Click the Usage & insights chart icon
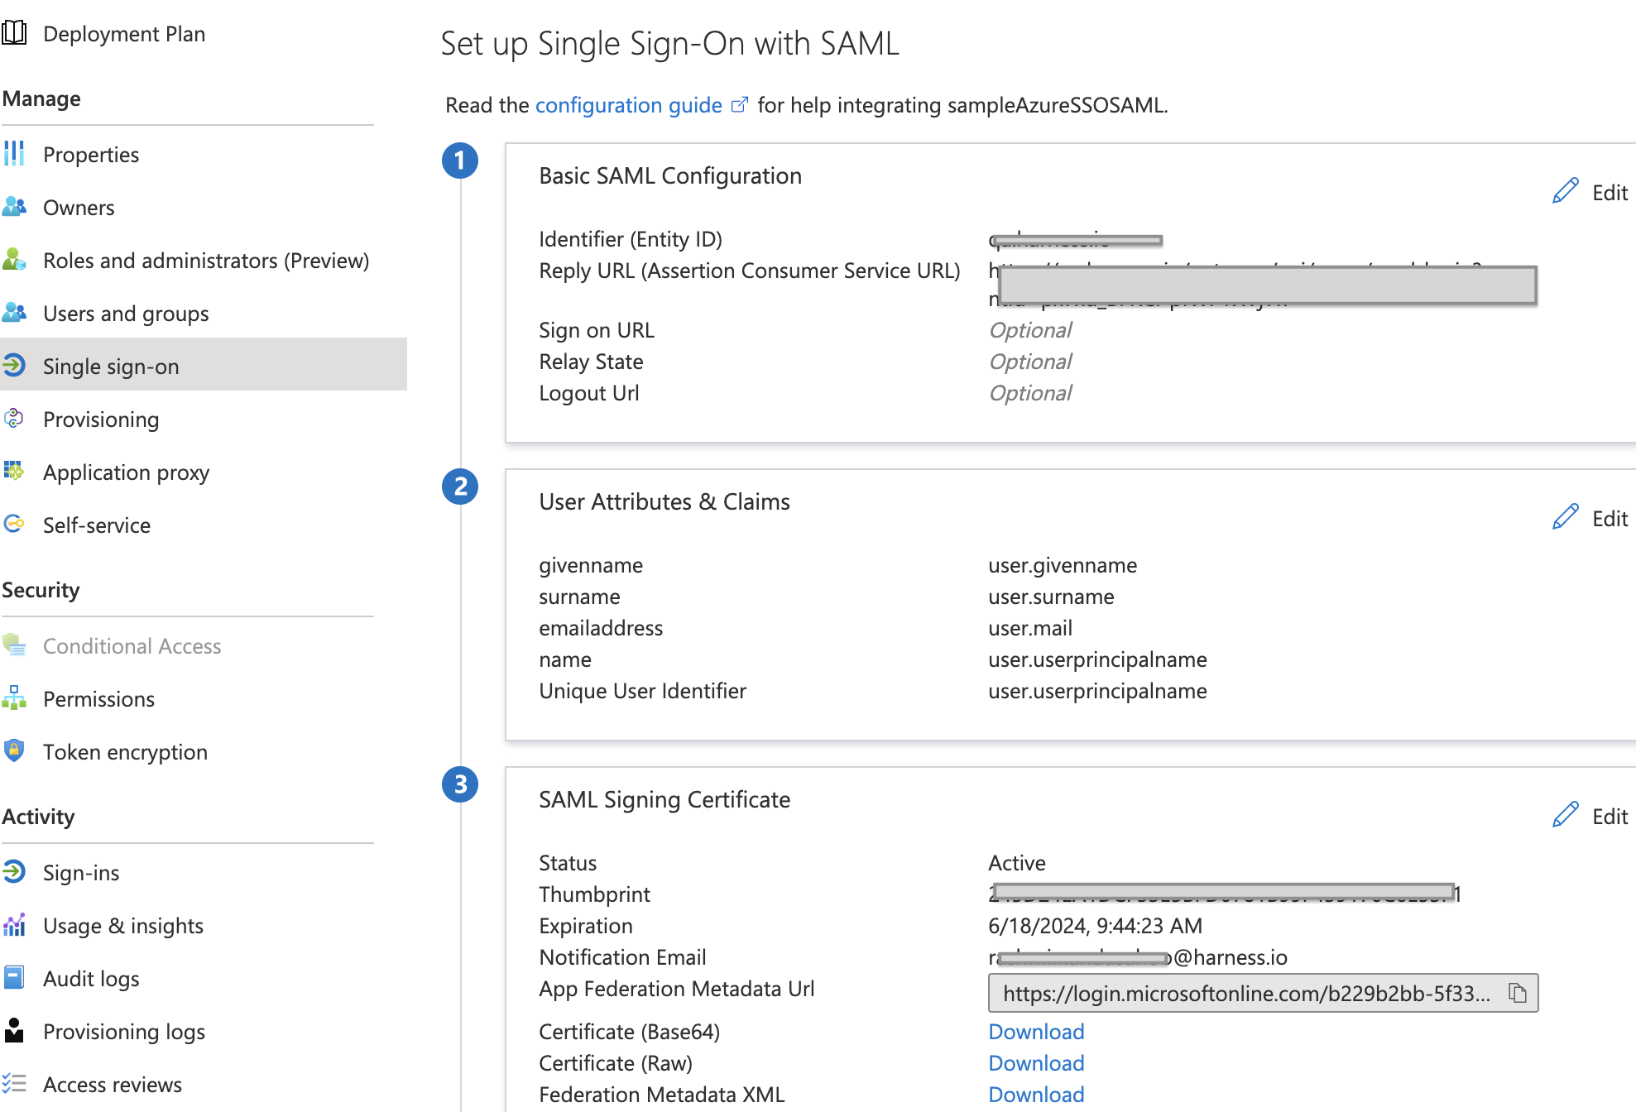This screenshot has width=1636, height=1112. (x=14, y=925)
